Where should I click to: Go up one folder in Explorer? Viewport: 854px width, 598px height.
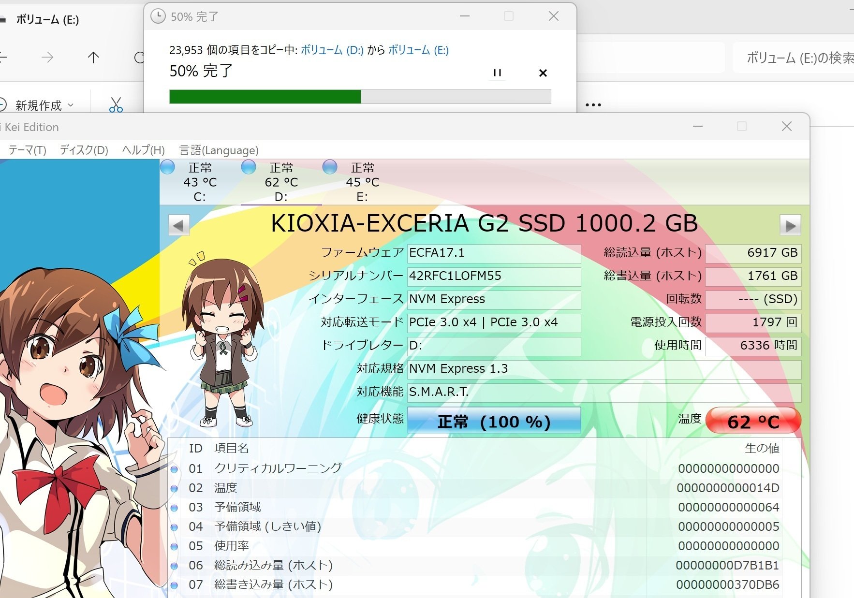[x=93, y=58]
